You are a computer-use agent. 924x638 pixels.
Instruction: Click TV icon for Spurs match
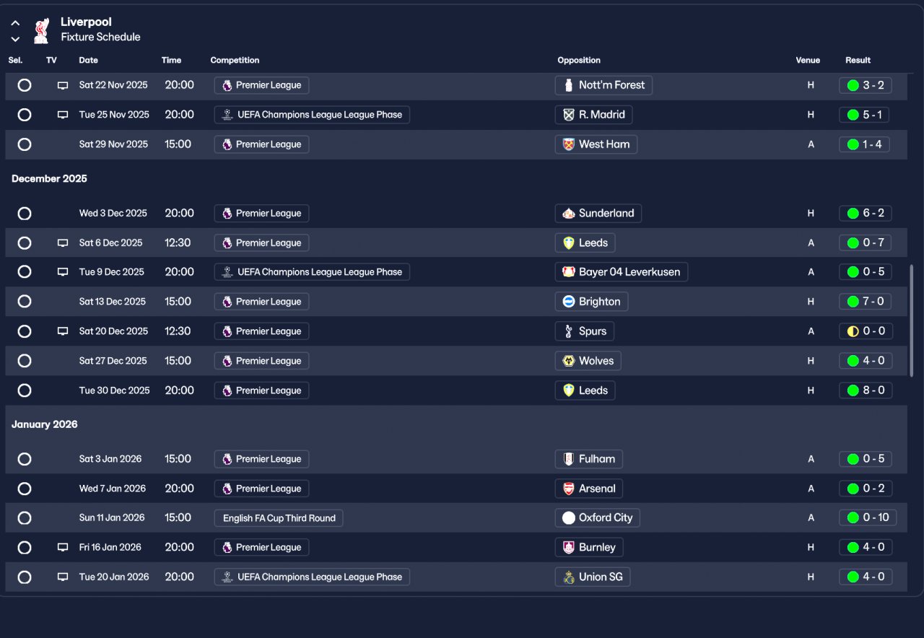63,331
